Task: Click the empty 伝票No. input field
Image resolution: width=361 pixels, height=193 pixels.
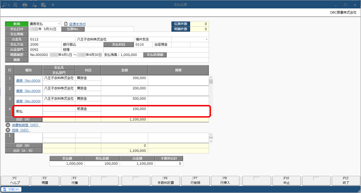Action: [109, 29]
